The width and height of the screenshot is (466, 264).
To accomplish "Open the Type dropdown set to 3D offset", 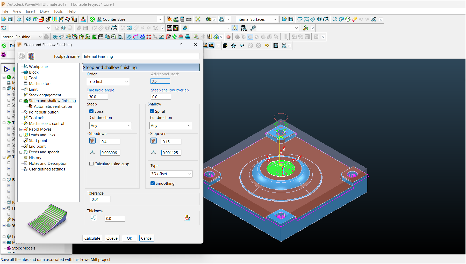I will point(171,174).
